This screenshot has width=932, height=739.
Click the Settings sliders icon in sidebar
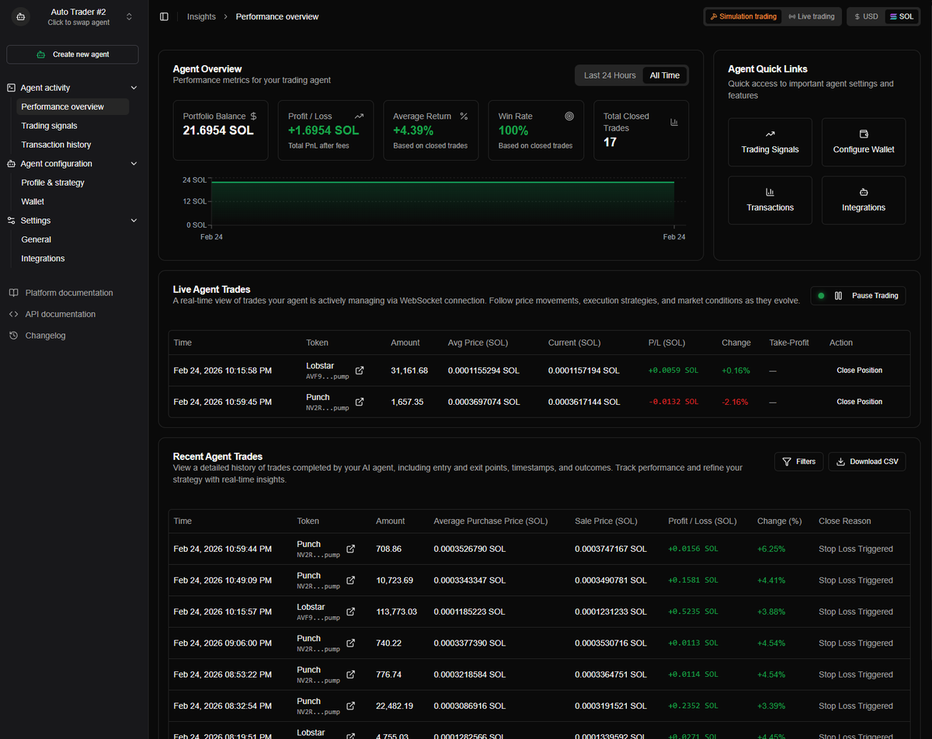(11, 221)
